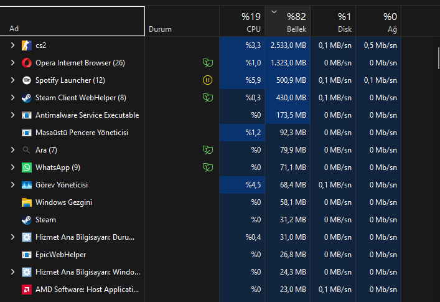Expand Hizmet Ana Bilgisayarı: Windo... row
The image size is (440, 302).
point(12,272)
